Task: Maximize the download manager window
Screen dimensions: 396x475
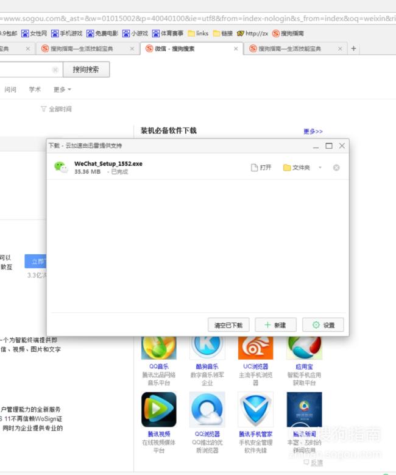Action: tap(329, 146)
